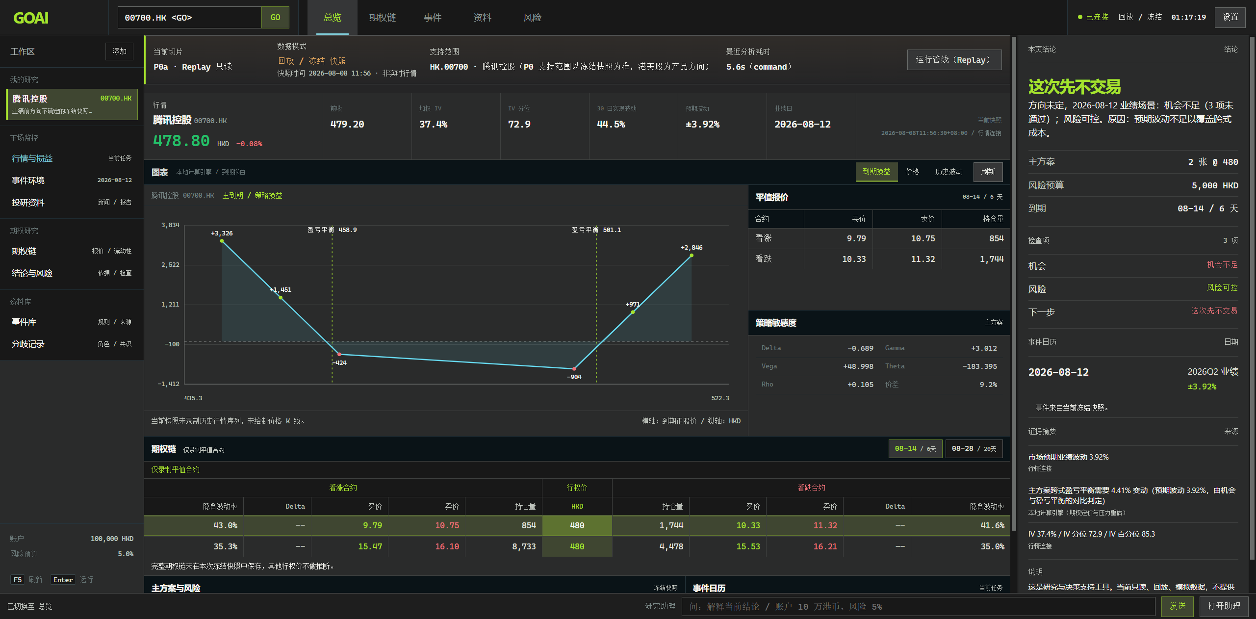Viewport: 1256px width, 619px height.
Task: Open the 资料 top tab
Action: [483, 18]
